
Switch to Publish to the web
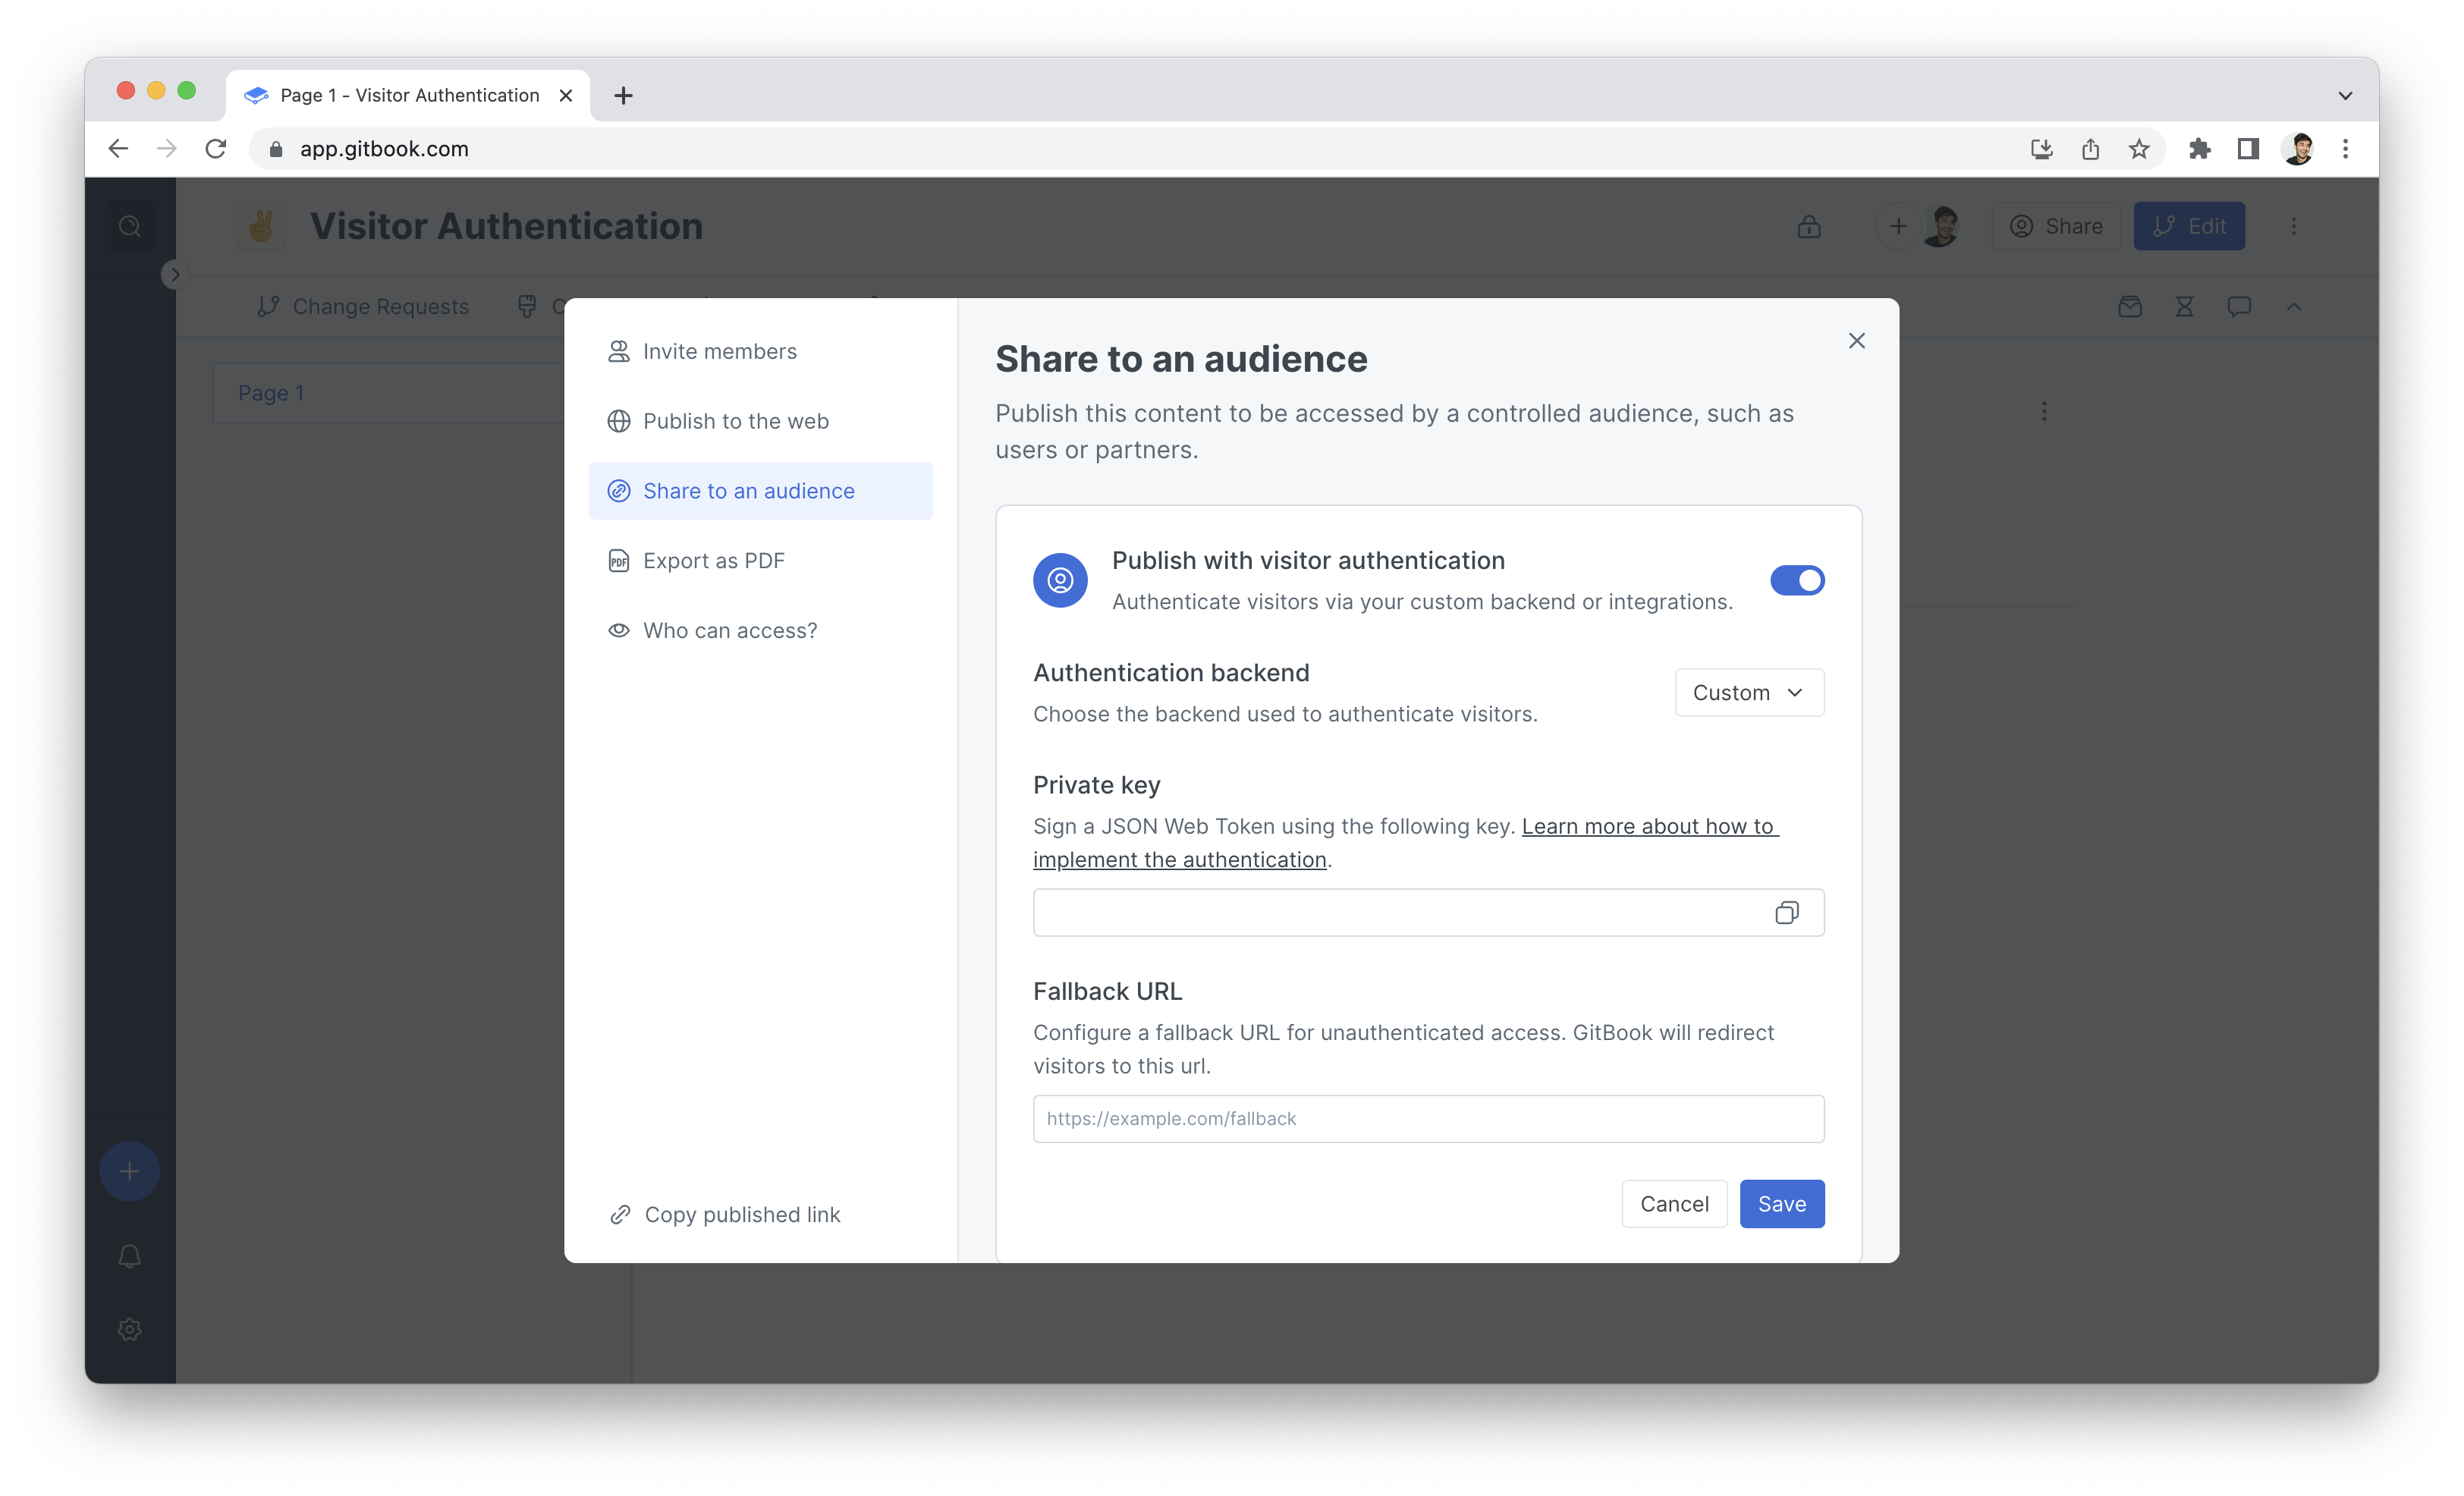735,421
